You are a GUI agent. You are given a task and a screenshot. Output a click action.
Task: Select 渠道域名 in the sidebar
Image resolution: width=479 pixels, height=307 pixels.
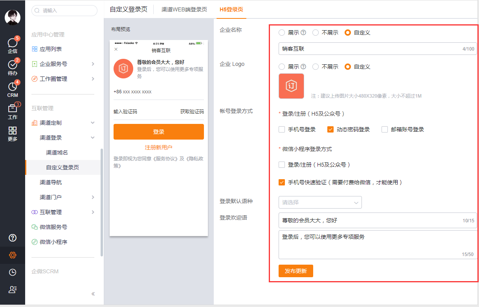(x=57, y=153)
